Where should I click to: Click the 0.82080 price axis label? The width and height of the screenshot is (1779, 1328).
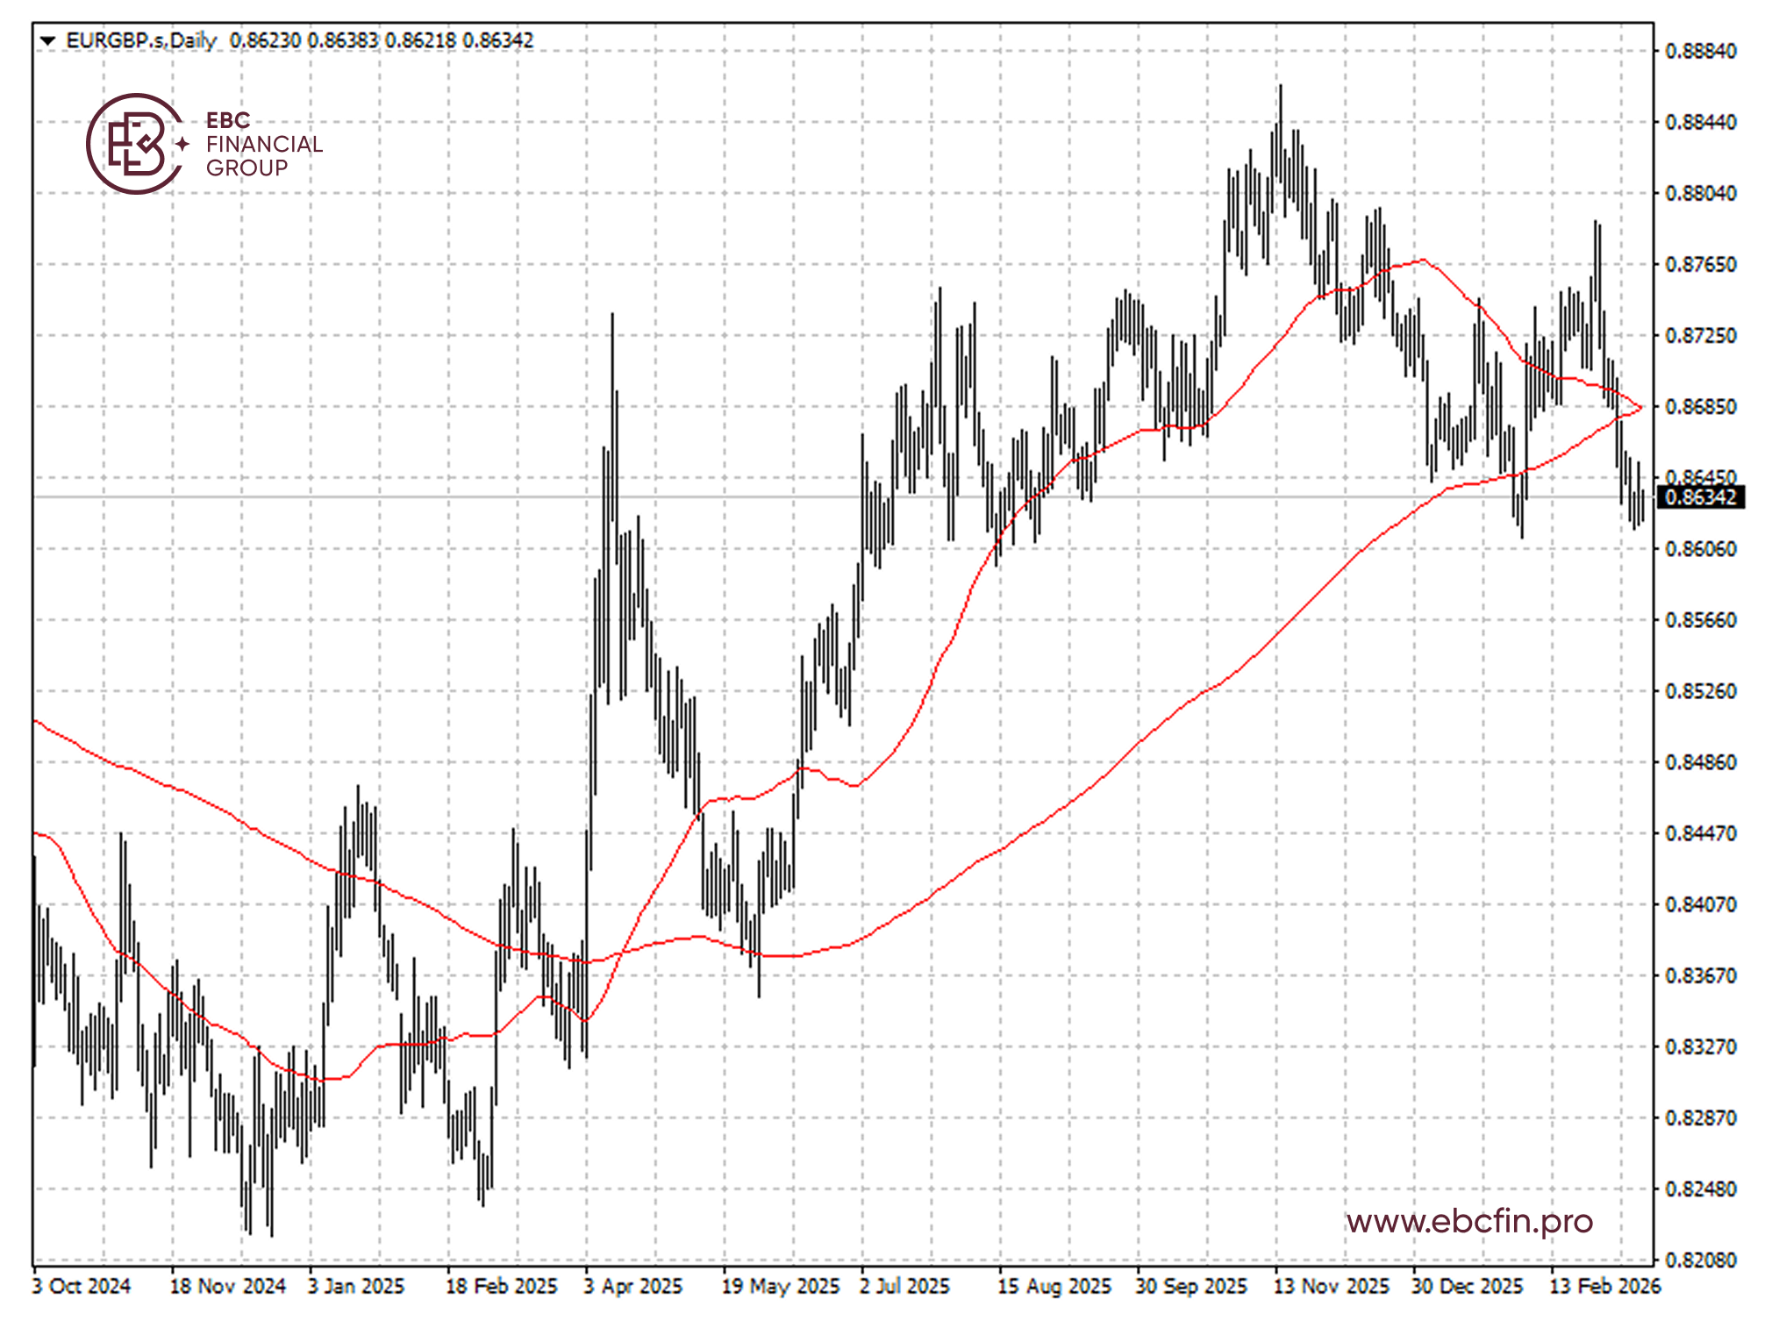coord(1700,1260)
